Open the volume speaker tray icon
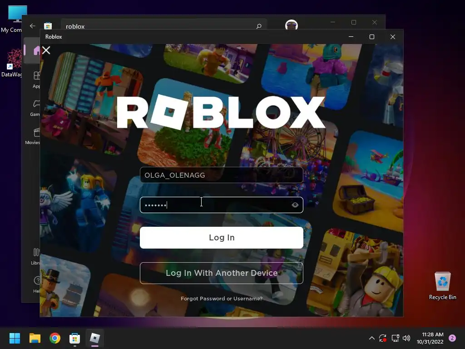Image resolution: width=465 pixels, height=349 pixels. point(406,338)
